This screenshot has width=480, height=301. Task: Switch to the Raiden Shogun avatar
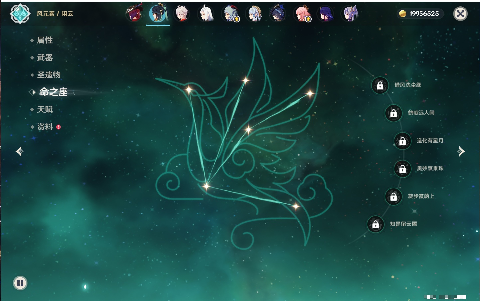(x=326, y=14)
